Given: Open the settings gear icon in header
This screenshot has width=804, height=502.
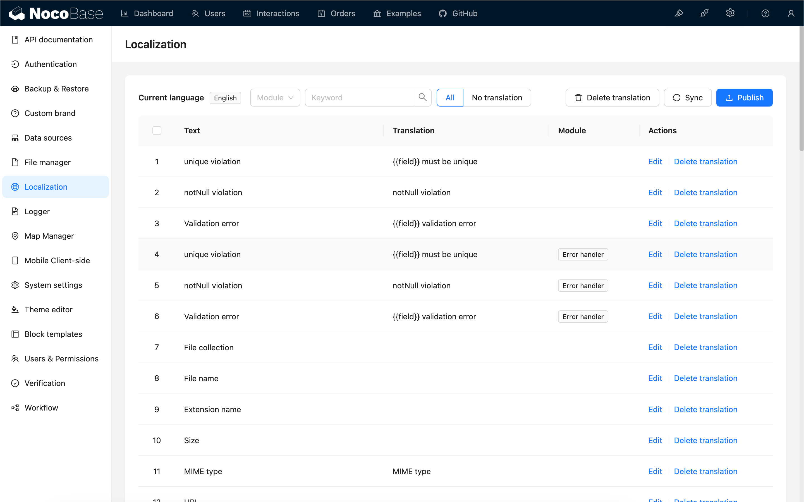Looking at the screenshot, I should pos(730,13).
